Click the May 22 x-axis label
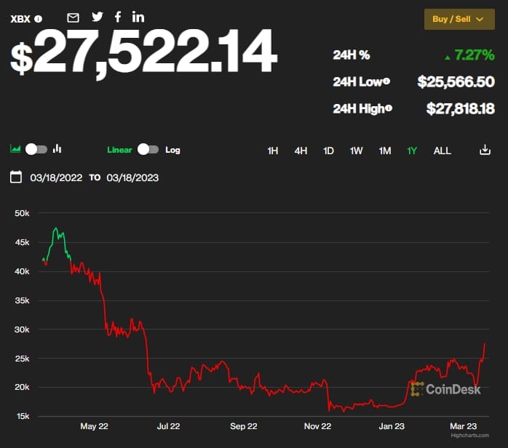 94,426
